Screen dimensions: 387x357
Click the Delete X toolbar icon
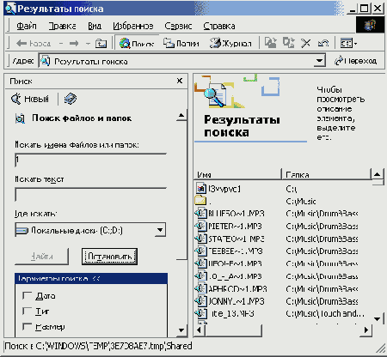pos(305,44)
